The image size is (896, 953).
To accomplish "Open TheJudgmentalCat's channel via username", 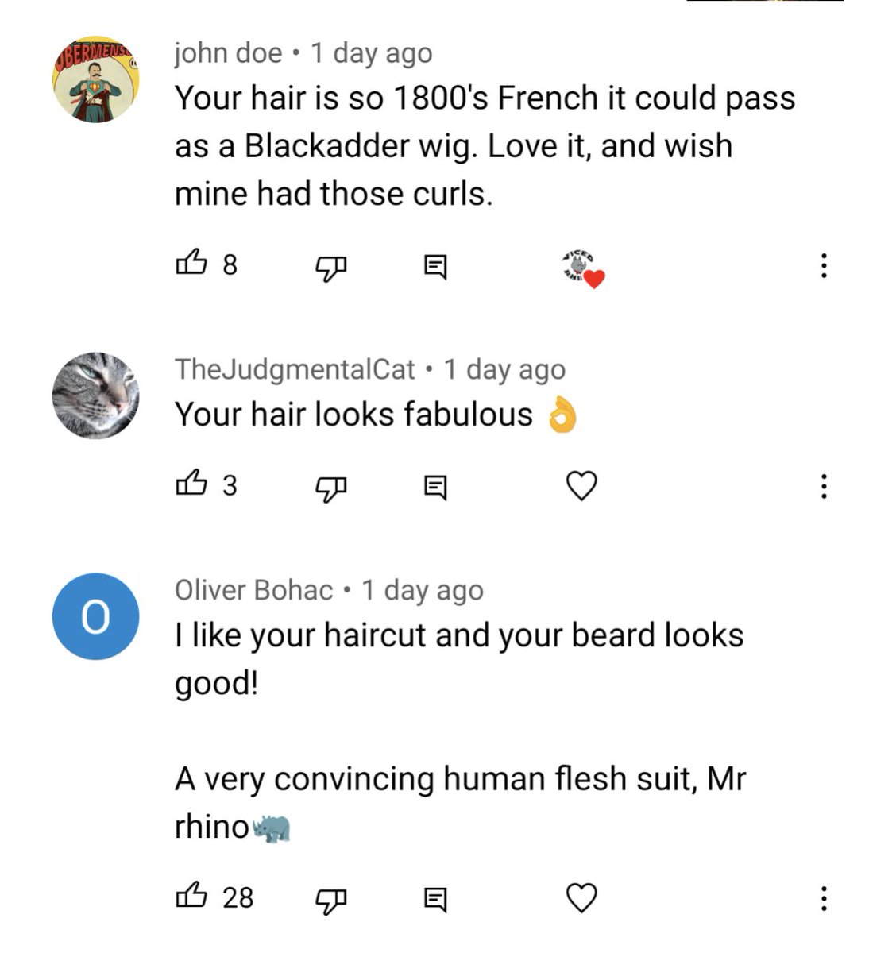I will click(x=295, y=369).
